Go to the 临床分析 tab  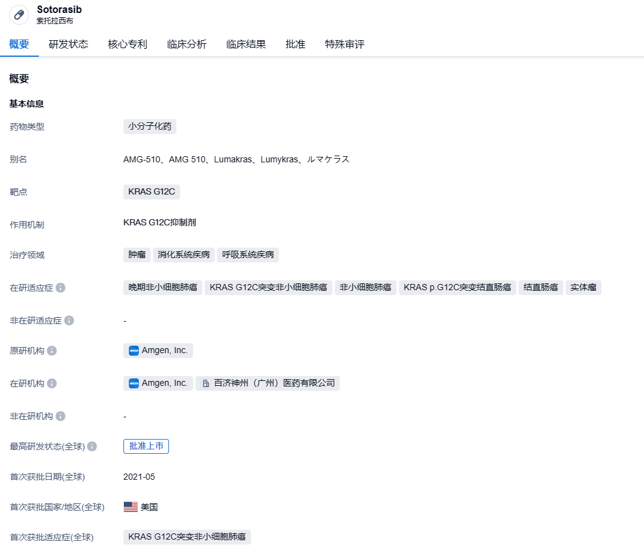[x=187, y=44]
